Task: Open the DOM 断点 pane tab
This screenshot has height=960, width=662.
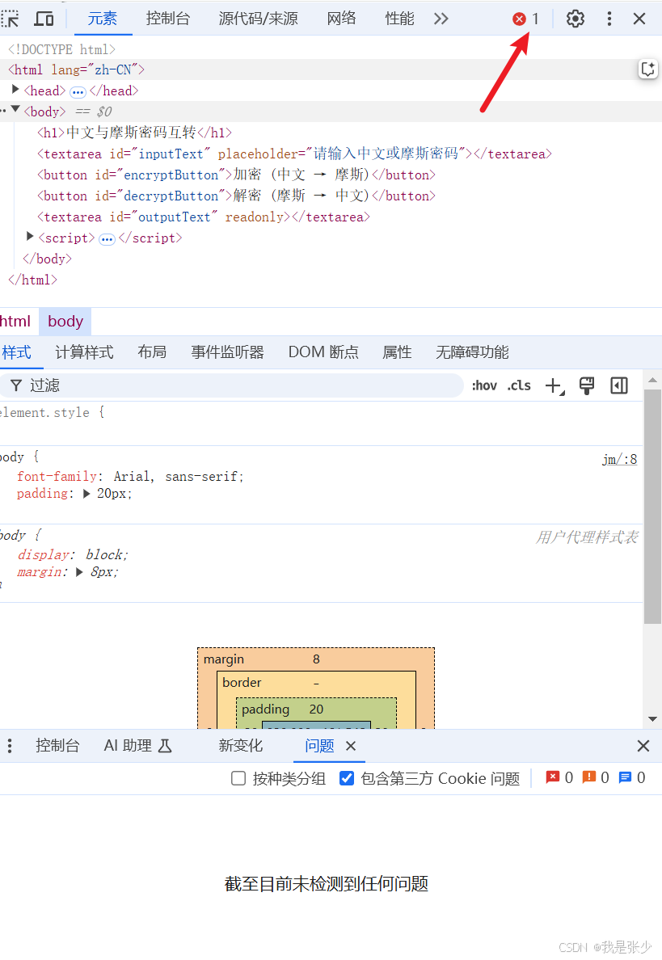Action: click(x=323, y=352)
